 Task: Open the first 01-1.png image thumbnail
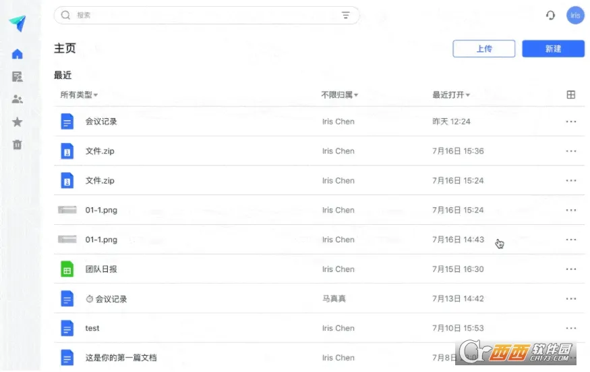[67, 210]
